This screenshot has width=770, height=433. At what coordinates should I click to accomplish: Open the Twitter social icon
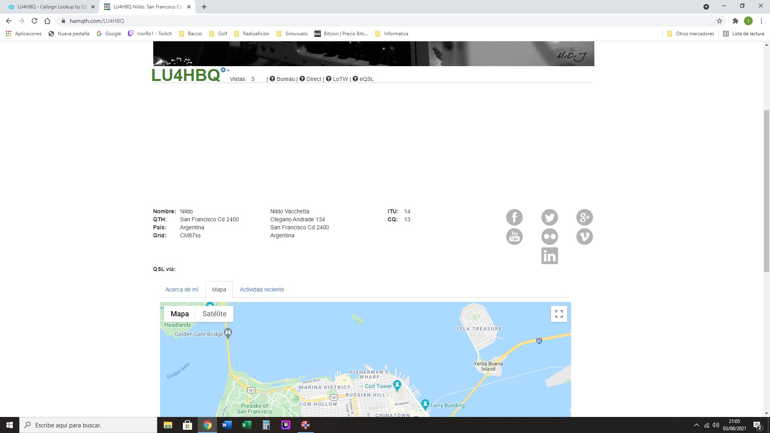pos(549,217)
